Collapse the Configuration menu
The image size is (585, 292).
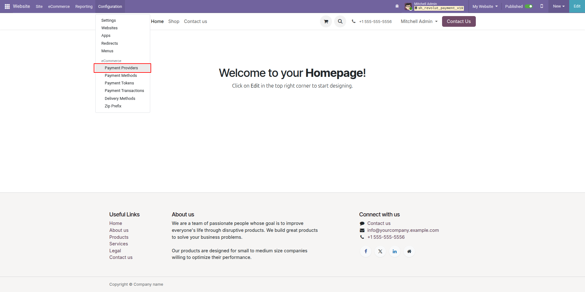click(110, 6)
